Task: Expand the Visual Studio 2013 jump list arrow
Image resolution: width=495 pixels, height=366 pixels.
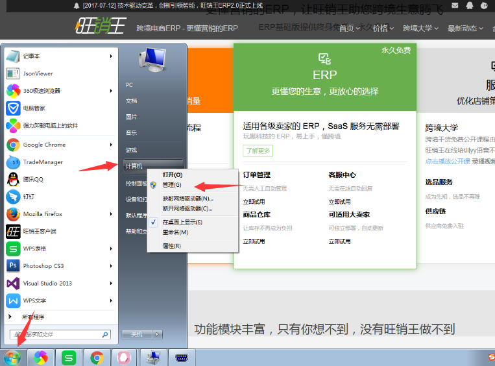Action: (x=111, y=284)
